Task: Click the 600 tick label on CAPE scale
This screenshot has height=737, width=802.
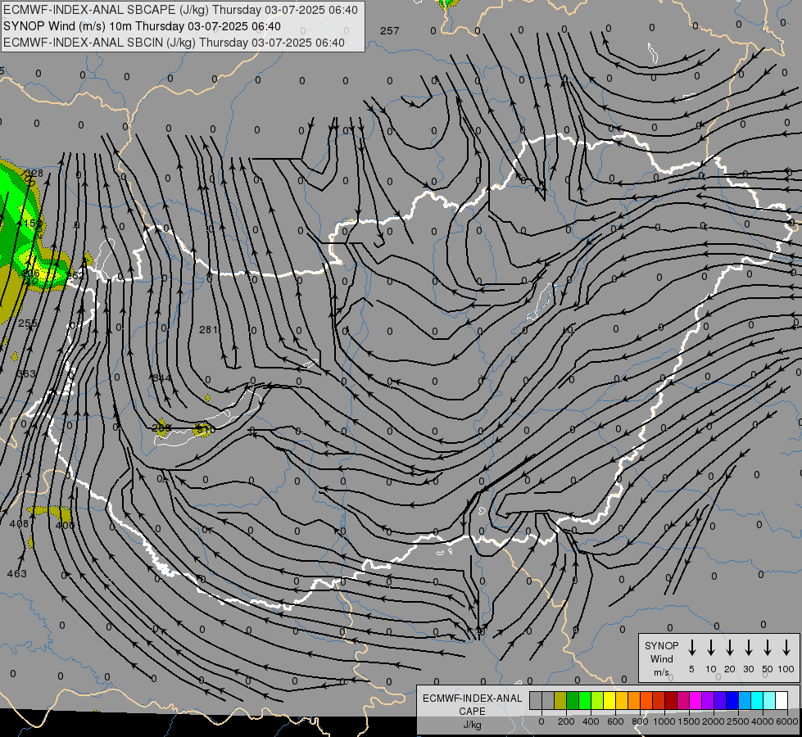Action: click(x=615, y=721)
